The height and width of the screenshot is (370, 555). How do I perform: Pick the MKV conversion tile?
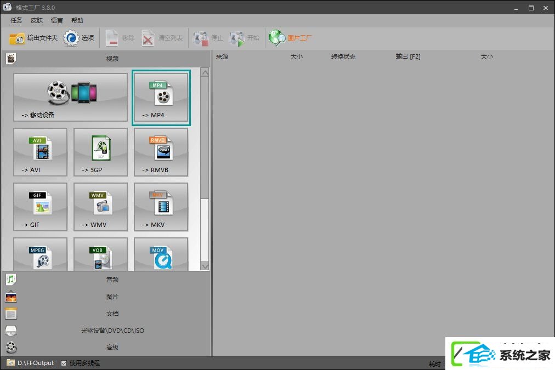[161, 207]
